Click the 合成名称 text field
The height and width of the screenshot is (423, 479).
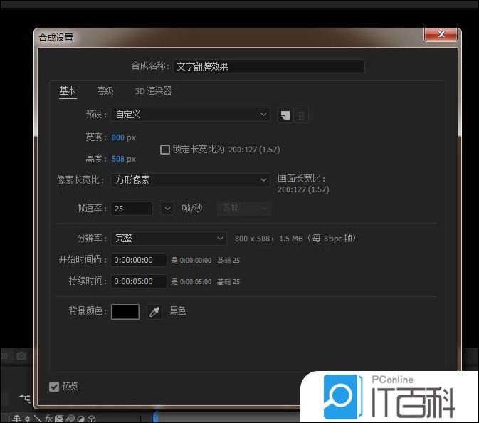point(269,66)
